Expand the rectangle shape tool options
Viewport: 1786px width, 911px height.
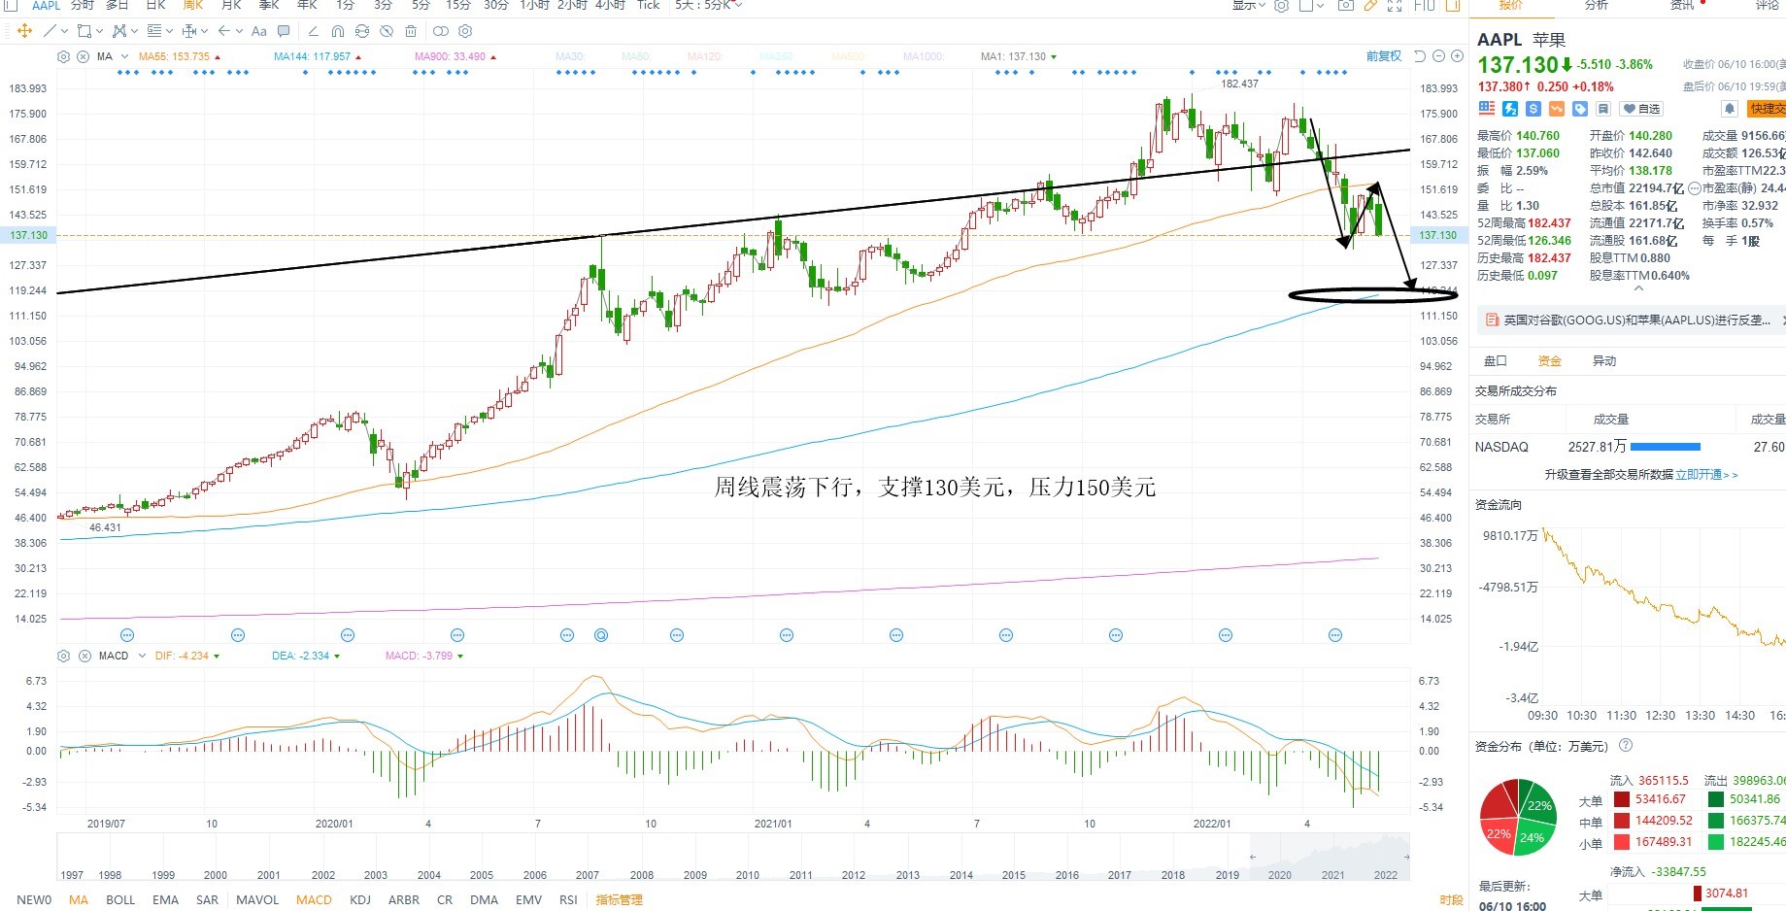tap(99, 31)
